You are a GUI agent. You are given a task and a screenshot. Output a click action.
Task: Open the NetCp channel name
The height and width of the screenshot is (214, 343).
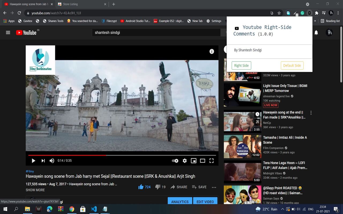point(267,123)
